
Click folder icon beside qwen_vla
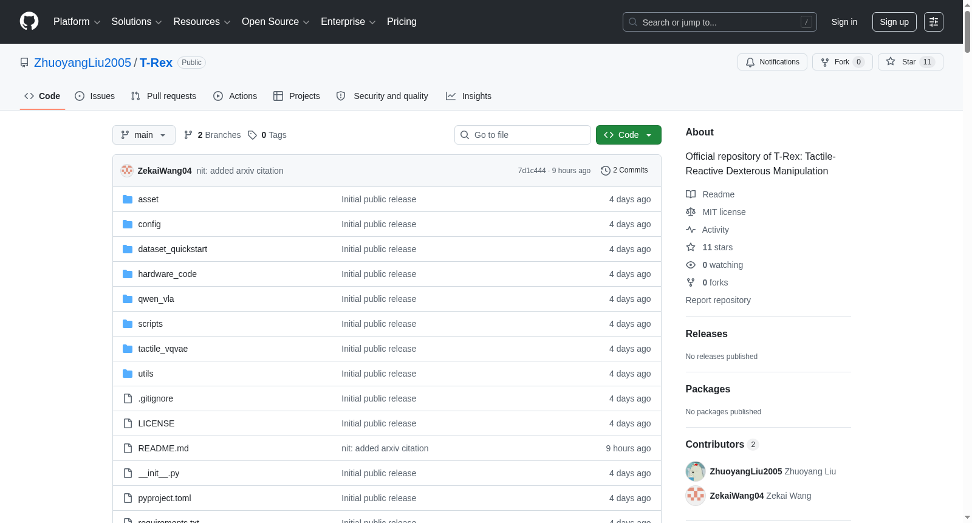pyautogui.click(x=128, y=299)
